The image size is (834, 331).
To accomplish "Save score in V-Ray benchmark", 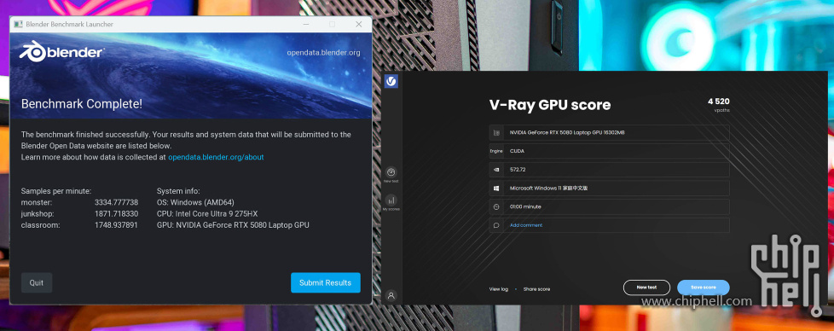I will pyautogui.click(x=704, y=287).
